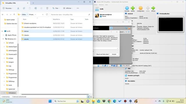Select the VirtualBox VMs Explorer tab
186x104 pixels.
pos(15,3)
